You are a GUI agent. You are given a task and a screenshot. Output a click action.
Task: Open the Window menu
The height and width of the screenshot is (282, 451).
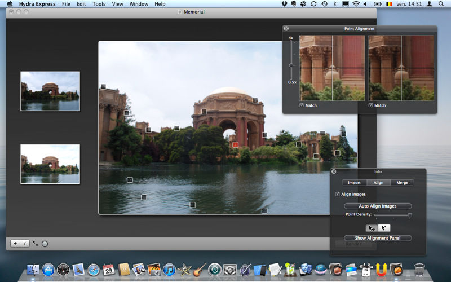click(x=139, y=4)
